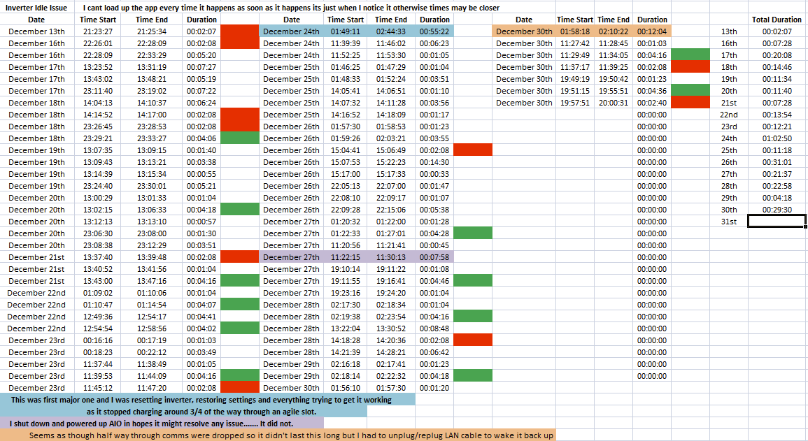The image size is (808, 441).
Task: Click the red fill cell in December 13th row
Action: point(240,31)
